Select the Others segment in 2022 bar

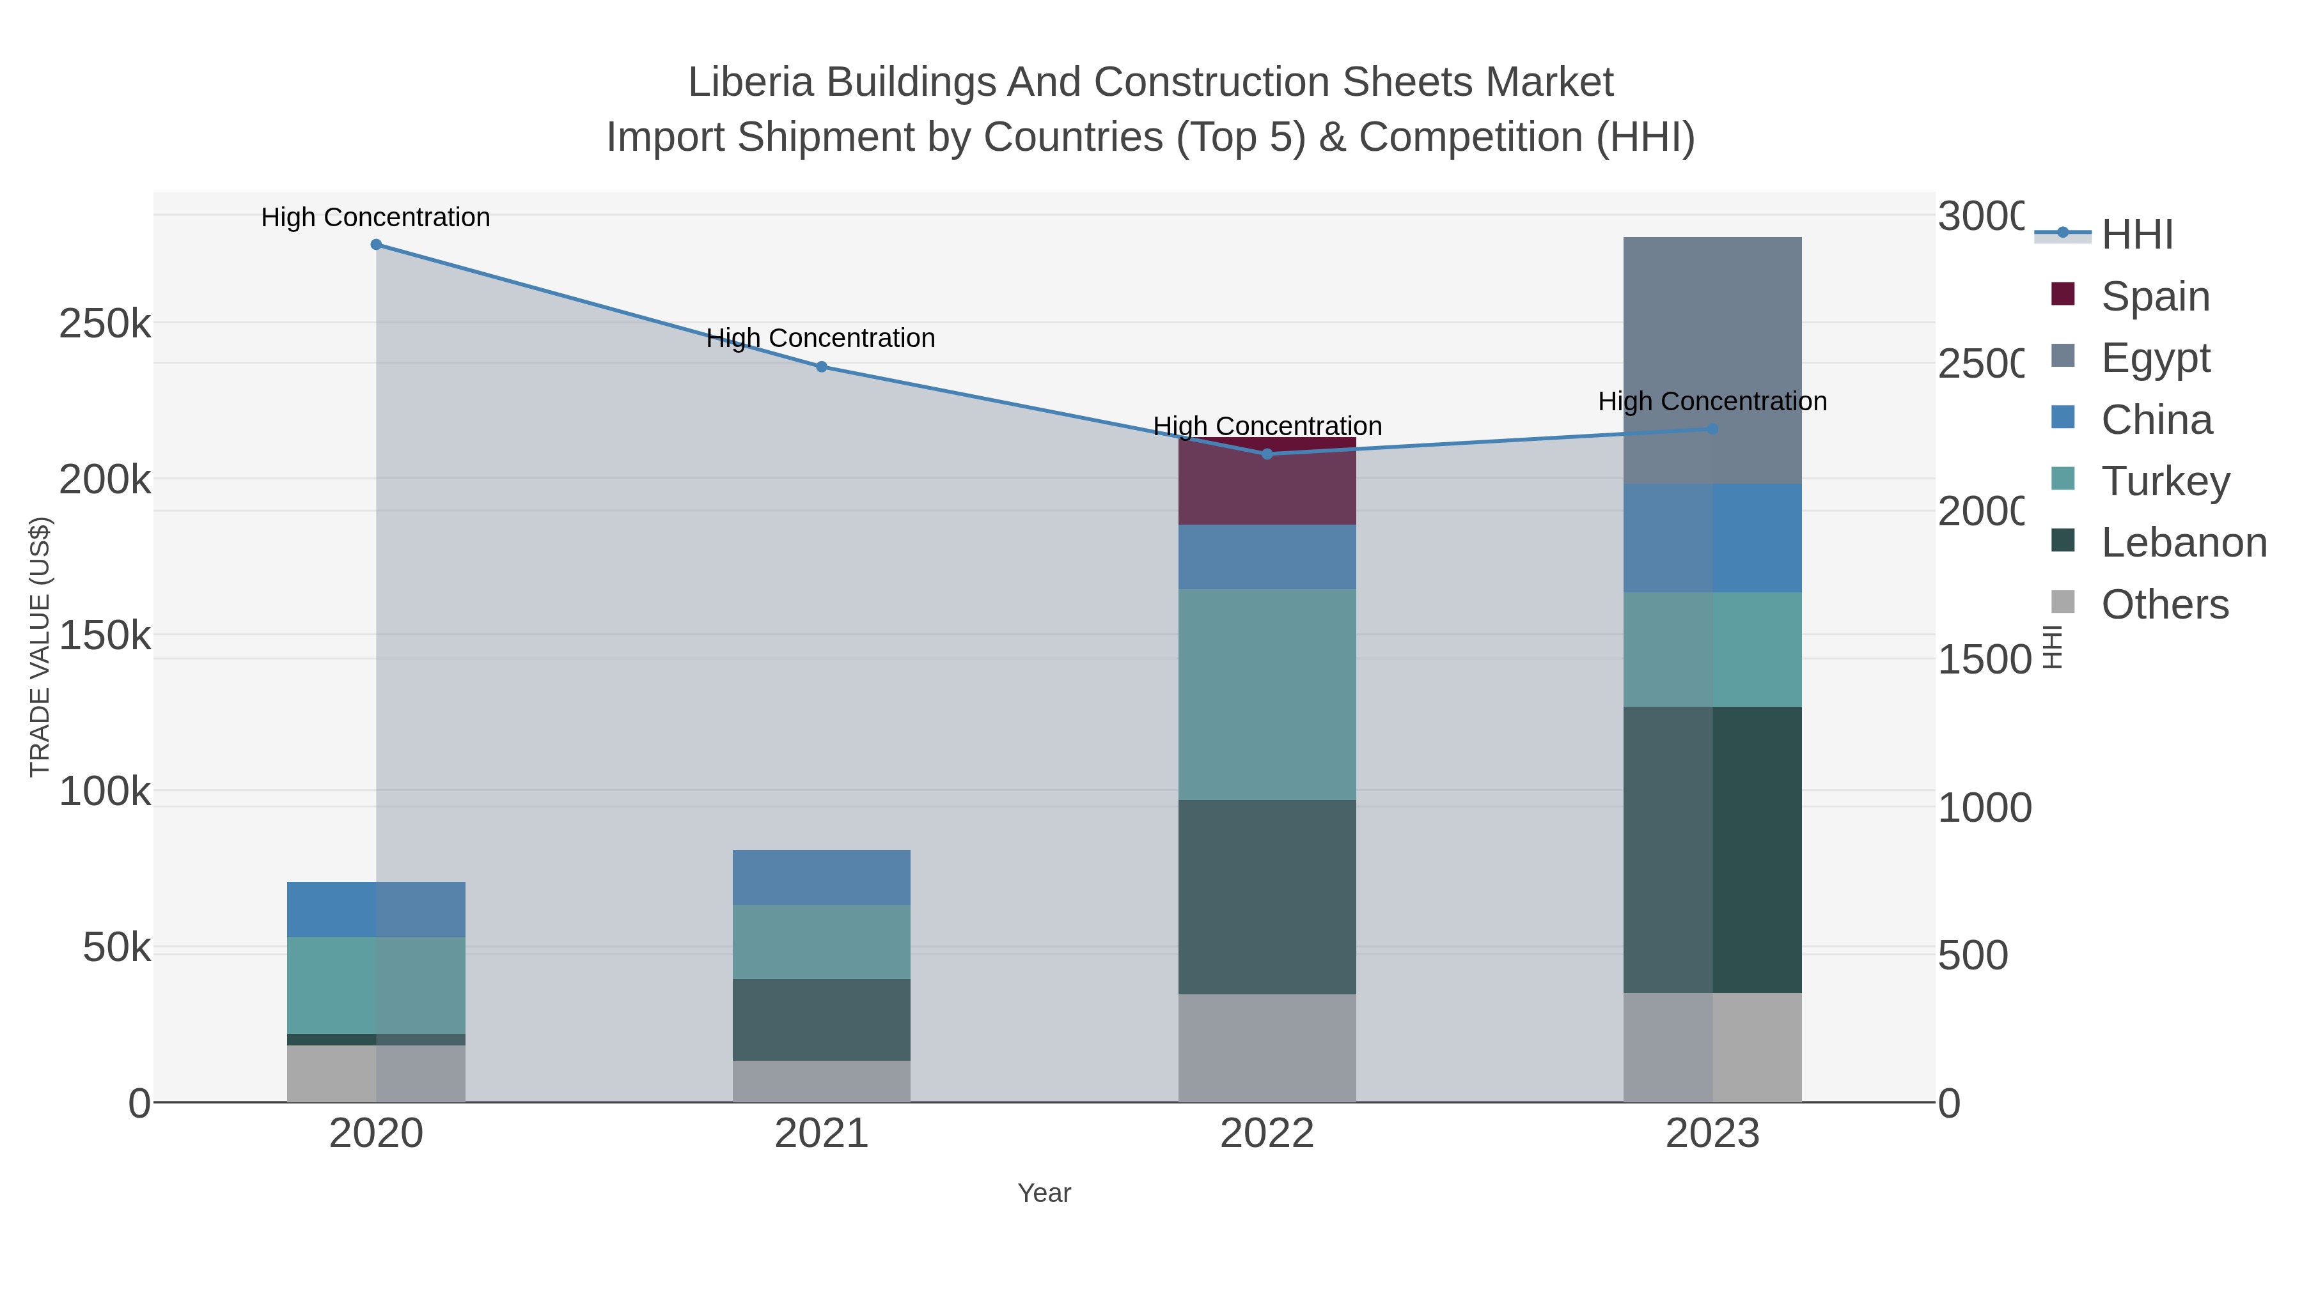click(1267, 1049)
